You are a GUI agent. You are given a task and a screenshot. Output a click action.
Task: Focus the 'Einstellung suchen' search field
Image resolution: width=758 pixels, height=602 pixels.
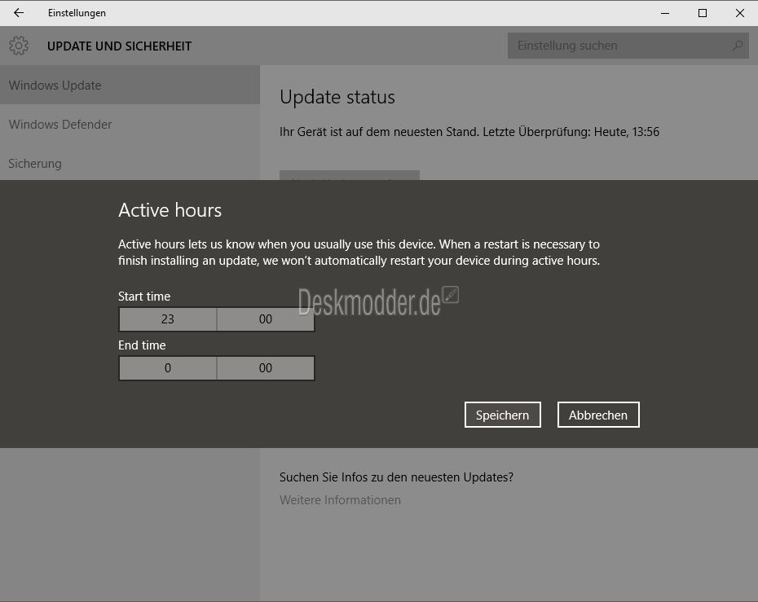pyautogui.click(x=628, y=46)
